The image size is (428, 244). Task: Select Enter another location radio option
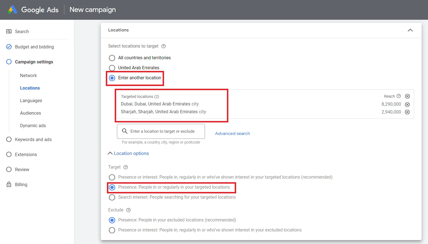(x=112, y=78)
